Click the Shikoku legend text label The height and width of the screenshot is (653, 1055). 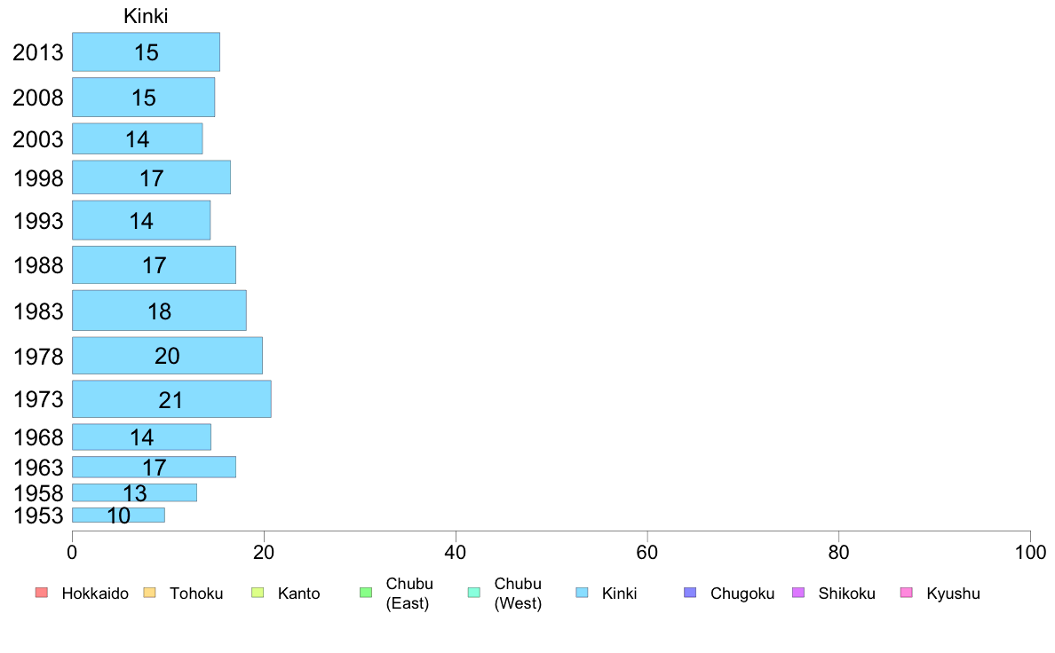(x=846, y=594)
